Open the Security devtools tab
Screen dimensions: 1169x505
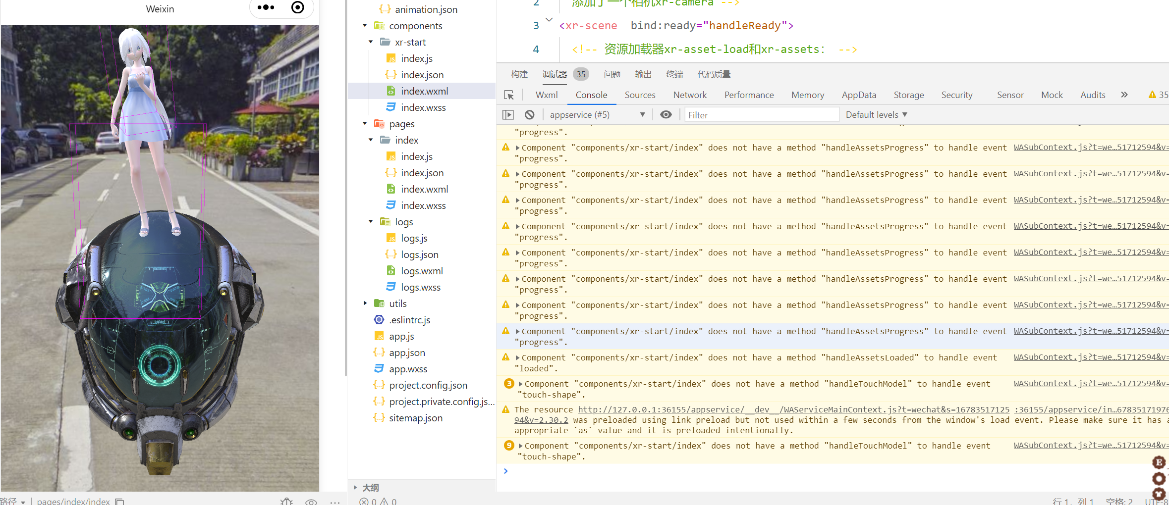[957, 95]
